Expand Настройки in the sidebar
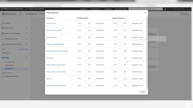The image size is (193, 108). [14, 28]
